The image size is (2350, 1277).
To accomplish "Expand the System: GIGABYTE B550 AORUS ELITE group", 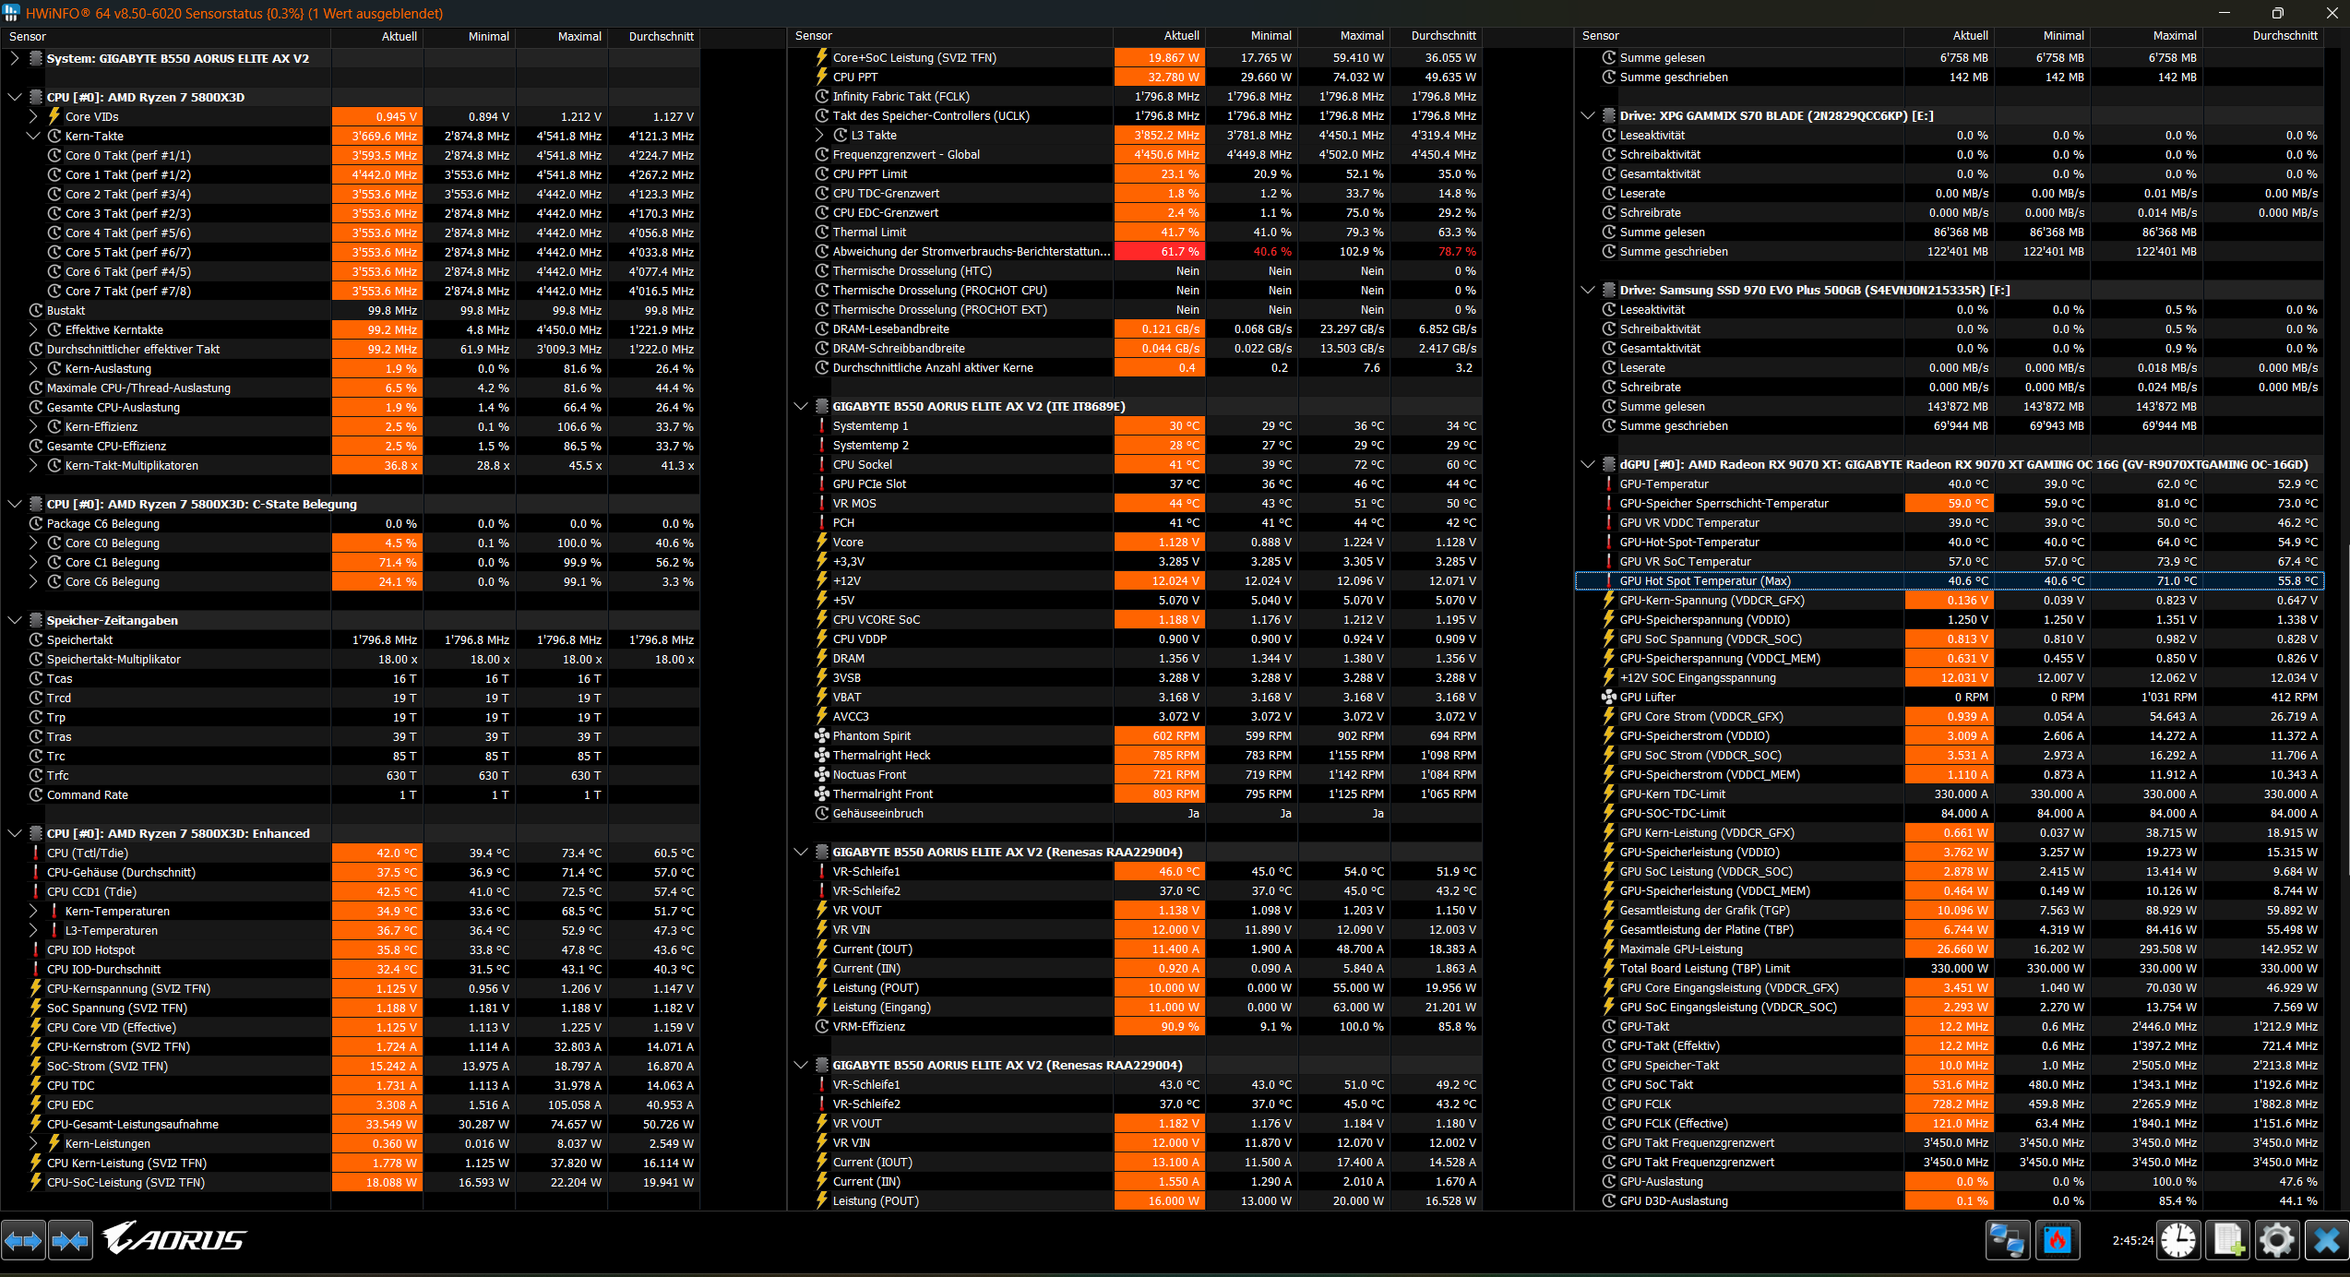I will pyautogui.click(x=14, y=58).
